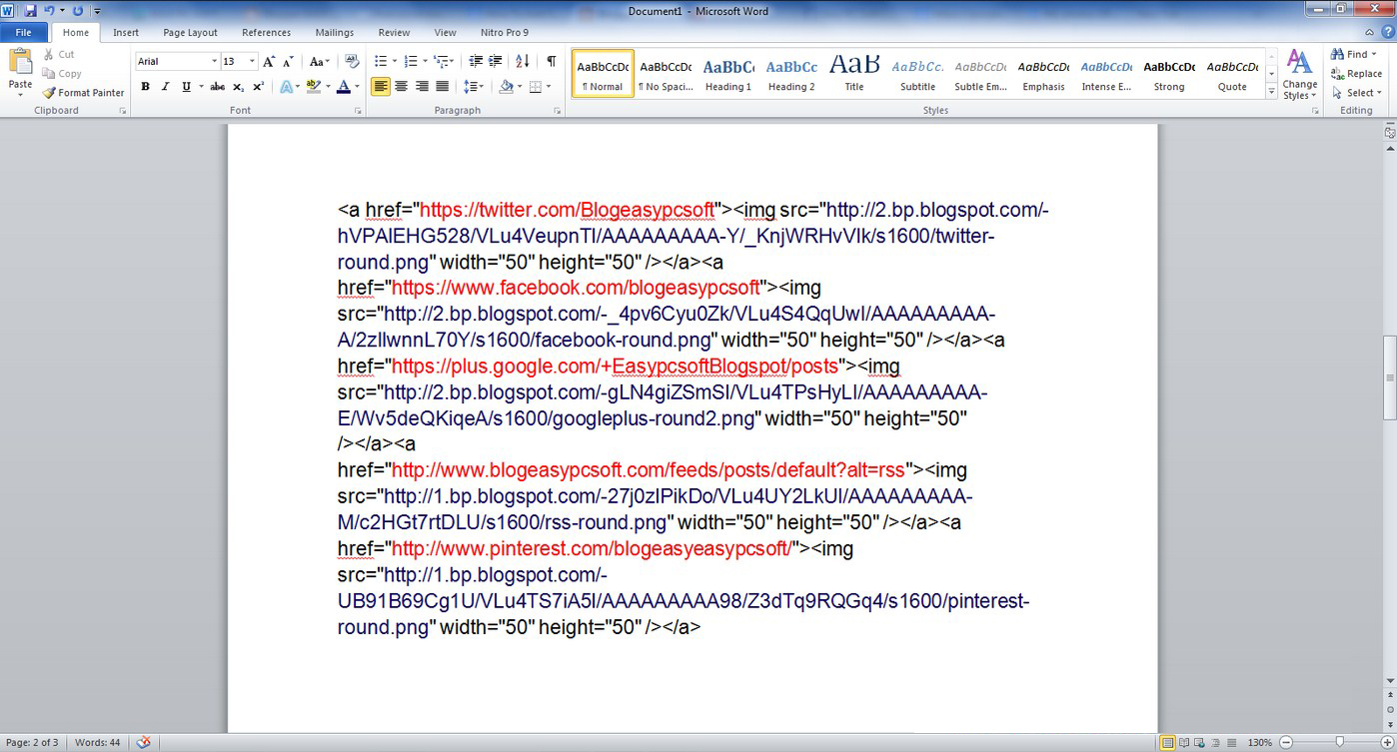1397x752 pixels.
Task: Open the font size dropdown
Action: pos(254,62)
